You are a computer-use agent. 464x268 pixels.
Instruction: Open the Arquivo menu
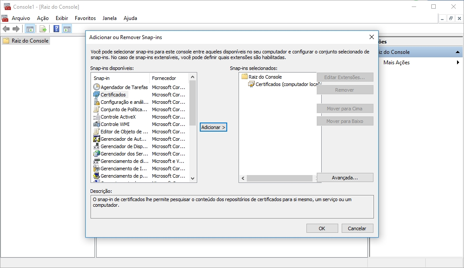tap(21, 18)
